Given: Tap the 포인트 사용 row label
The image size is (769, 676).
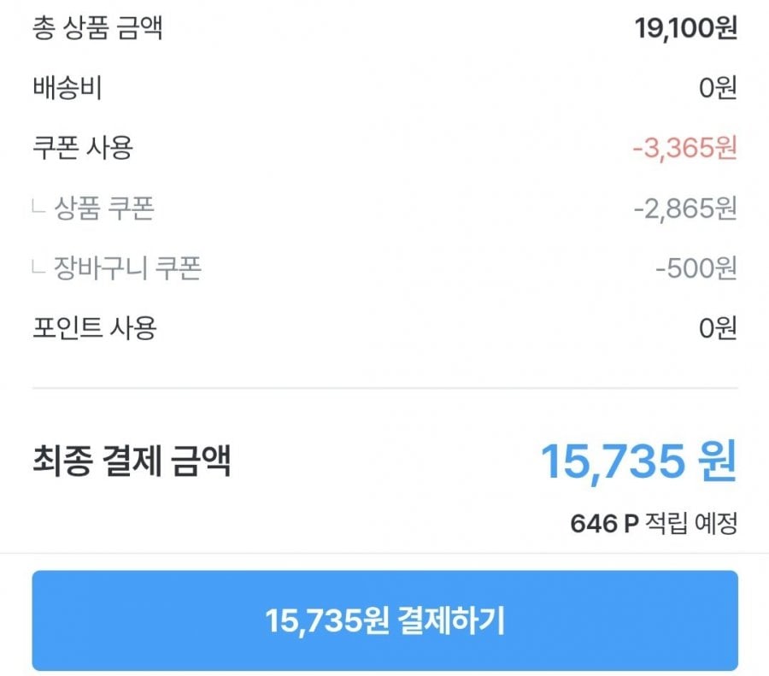Looking at the screenshot, I should 94,327.
